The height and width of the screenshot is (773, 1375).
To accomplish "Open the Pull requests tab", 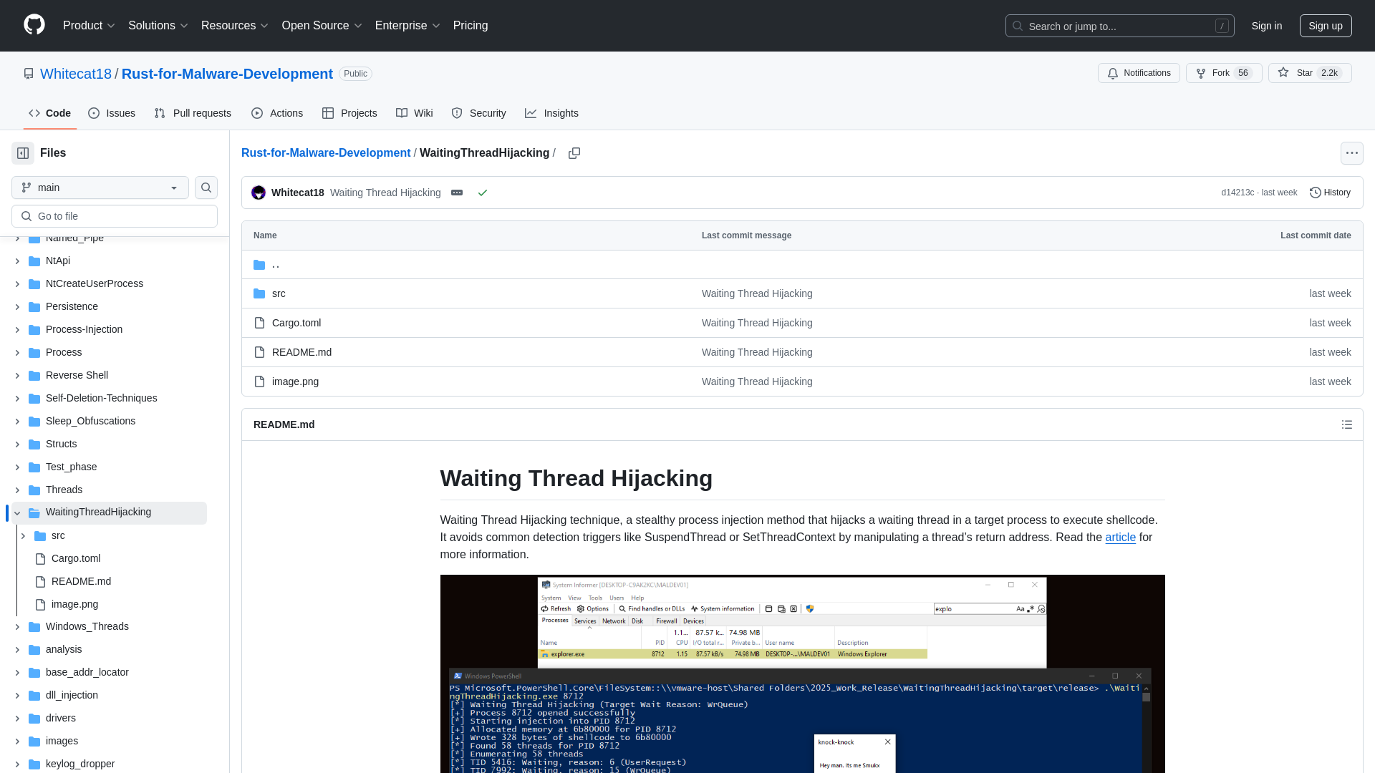I will tap(193, 113).
